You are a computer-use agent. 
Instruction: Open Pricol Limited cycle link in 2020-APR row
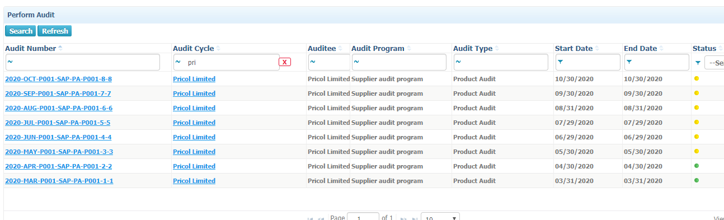pyautogui.click(x=194, y=166)
